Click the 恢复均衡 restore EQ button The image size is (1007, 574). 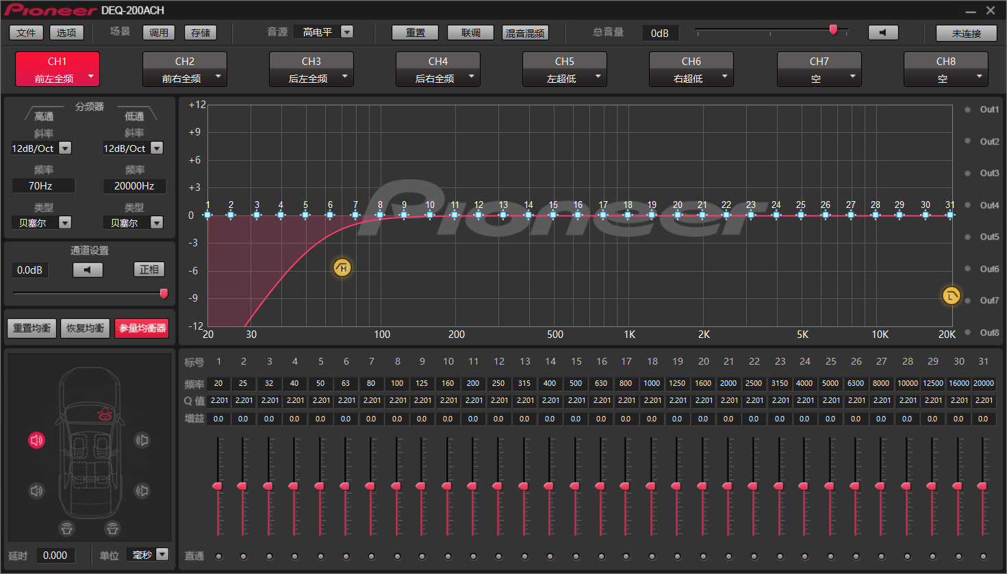[x=85, y=328]
